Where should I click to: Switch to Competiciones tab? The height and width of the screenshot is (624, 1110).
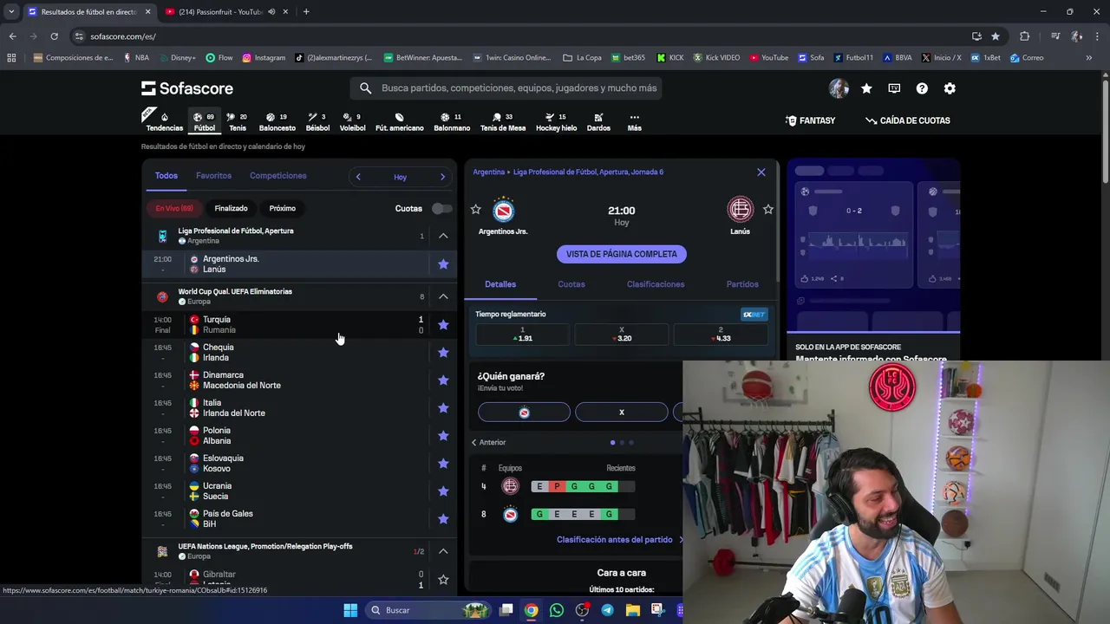pyautogui.click(x=277, y=176)
